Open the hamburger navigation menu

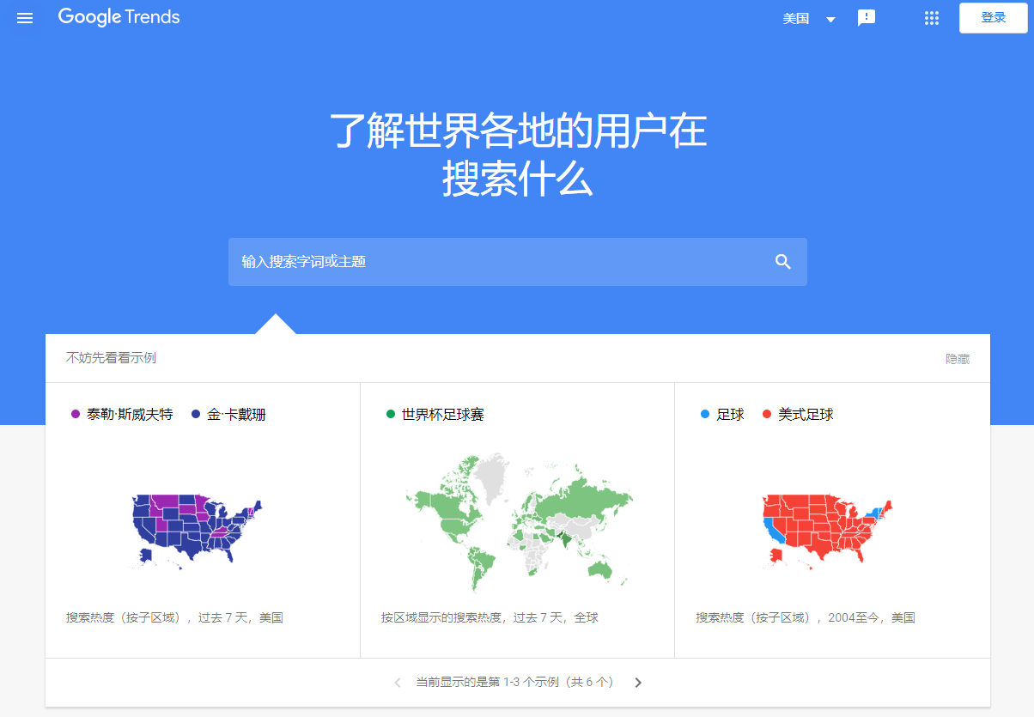tap(24, 18)
